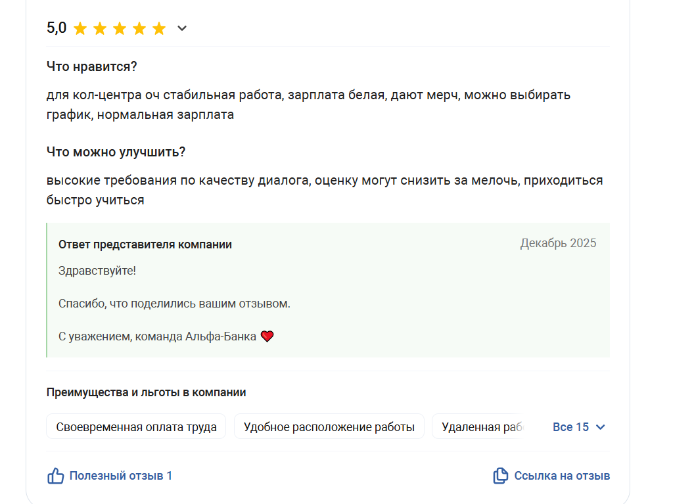The width and height of the screenshot is (694, 504).
Task: Click the "5,0" rating value
Action: click(x=57, y=28)
